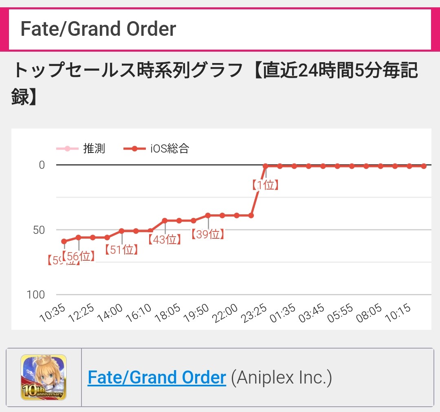The width and height of the screenshot is (440, 412).
Task: Click the last data point on the red line
Action: click(x=424, y=166)
